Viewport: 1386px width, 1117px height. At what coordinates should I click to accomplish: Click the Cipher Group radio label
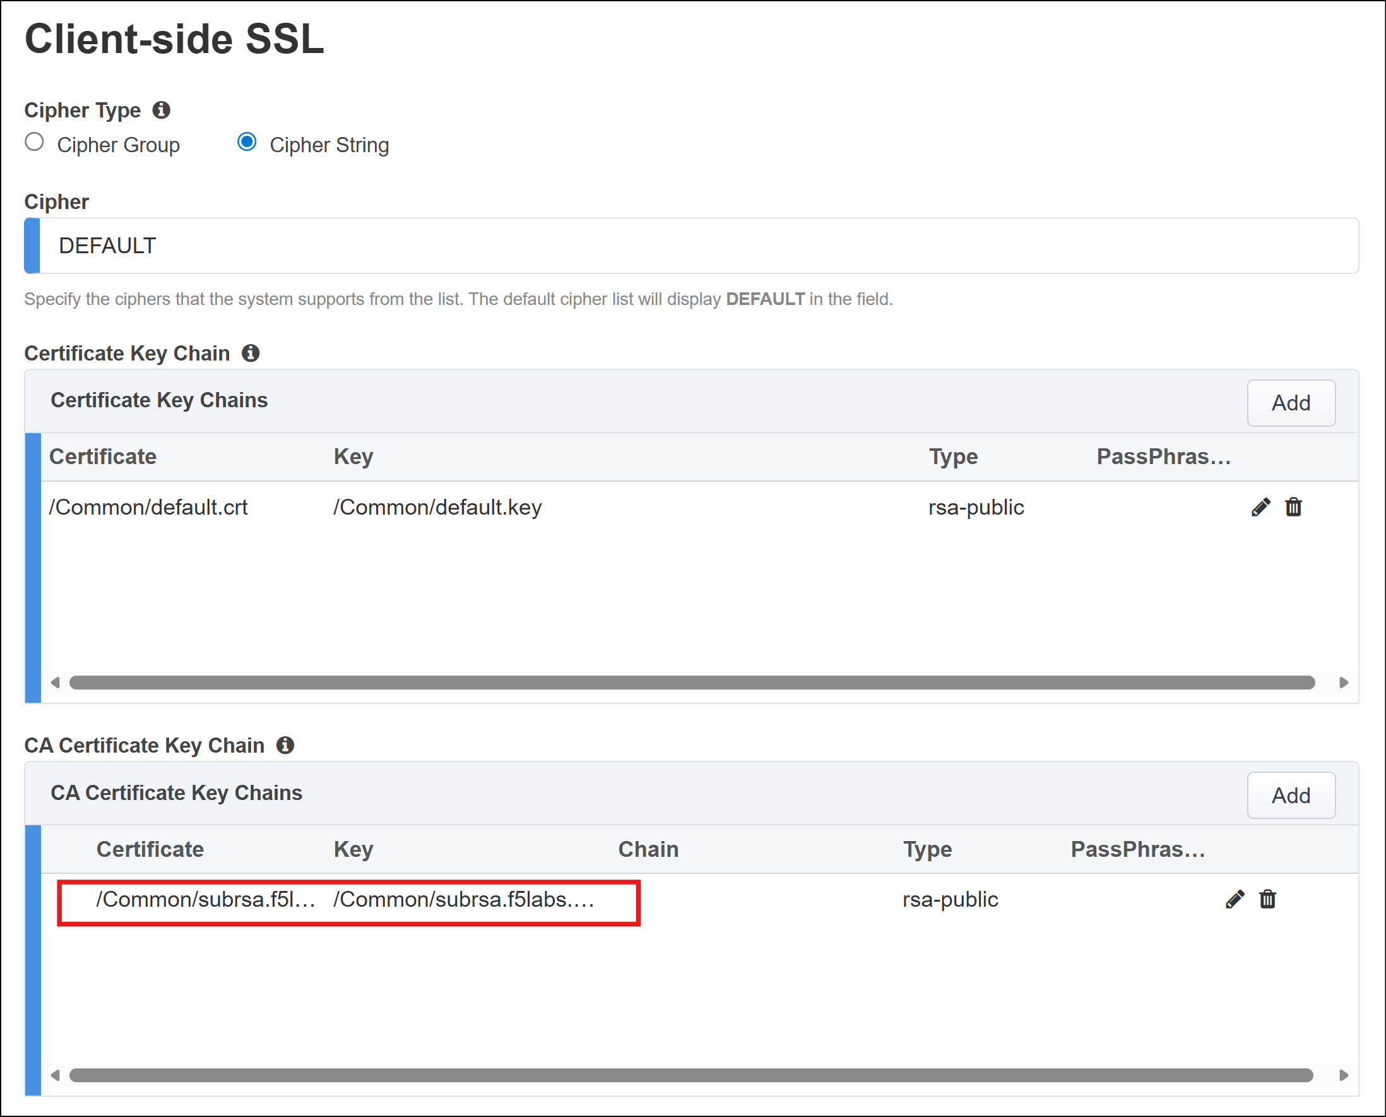click(x=119, y=145)
